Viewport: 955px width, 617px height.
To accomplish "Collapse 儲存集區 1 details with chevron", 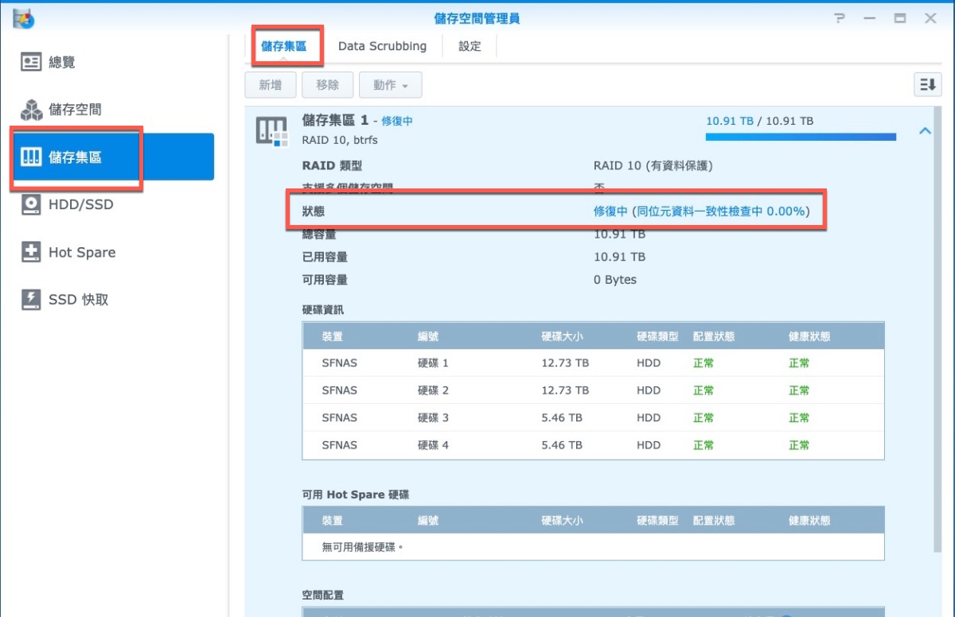I will coord(925,131).
